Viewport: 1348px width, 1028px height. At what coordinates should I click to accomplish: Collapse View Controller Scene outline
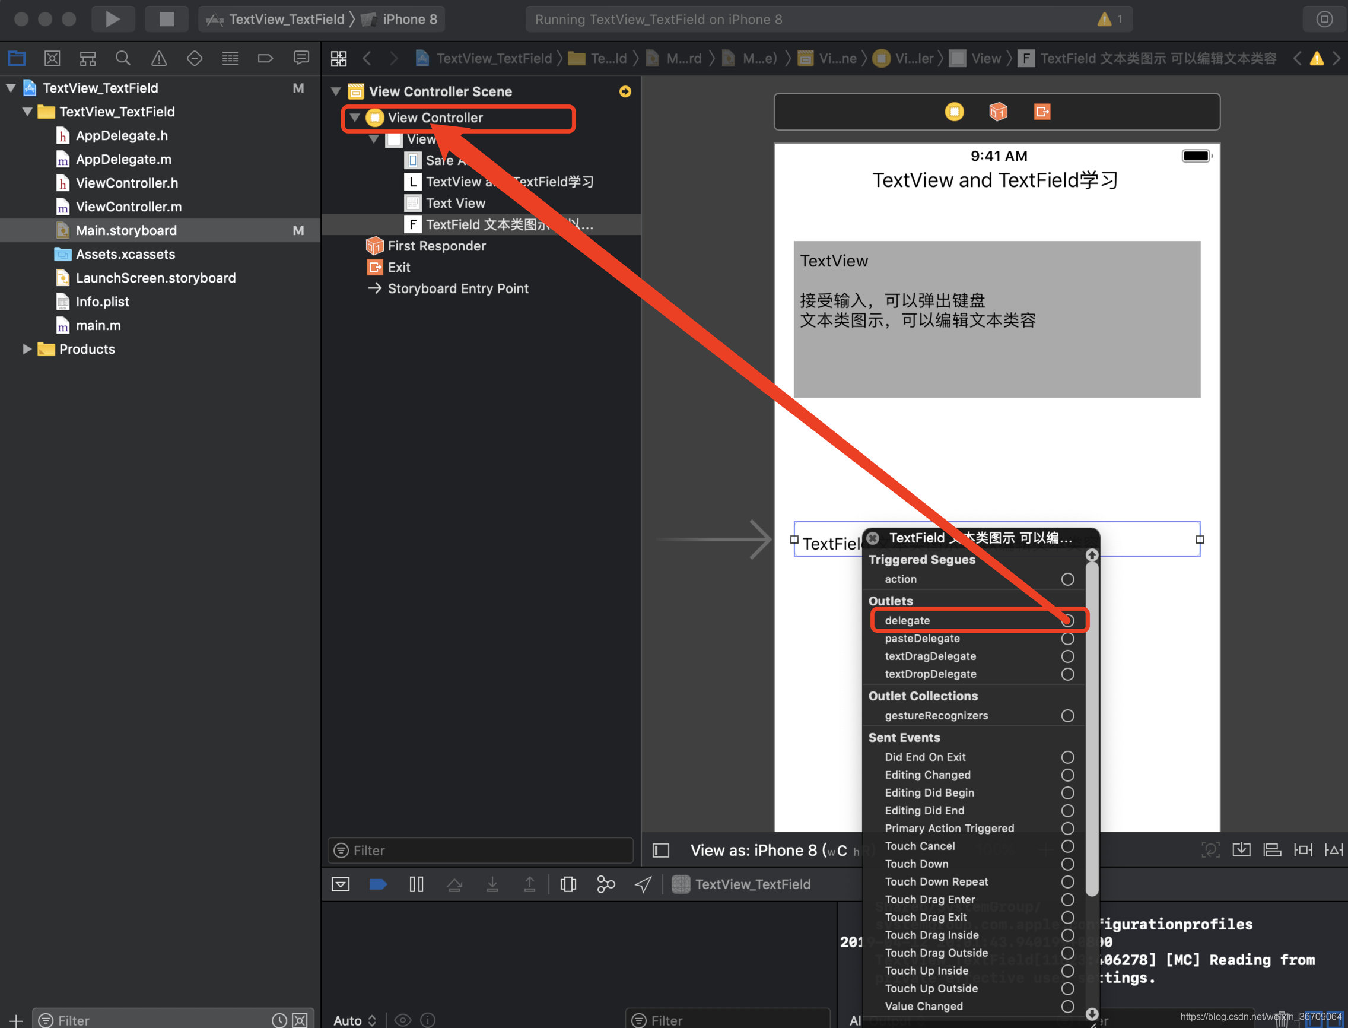[336, 91]
